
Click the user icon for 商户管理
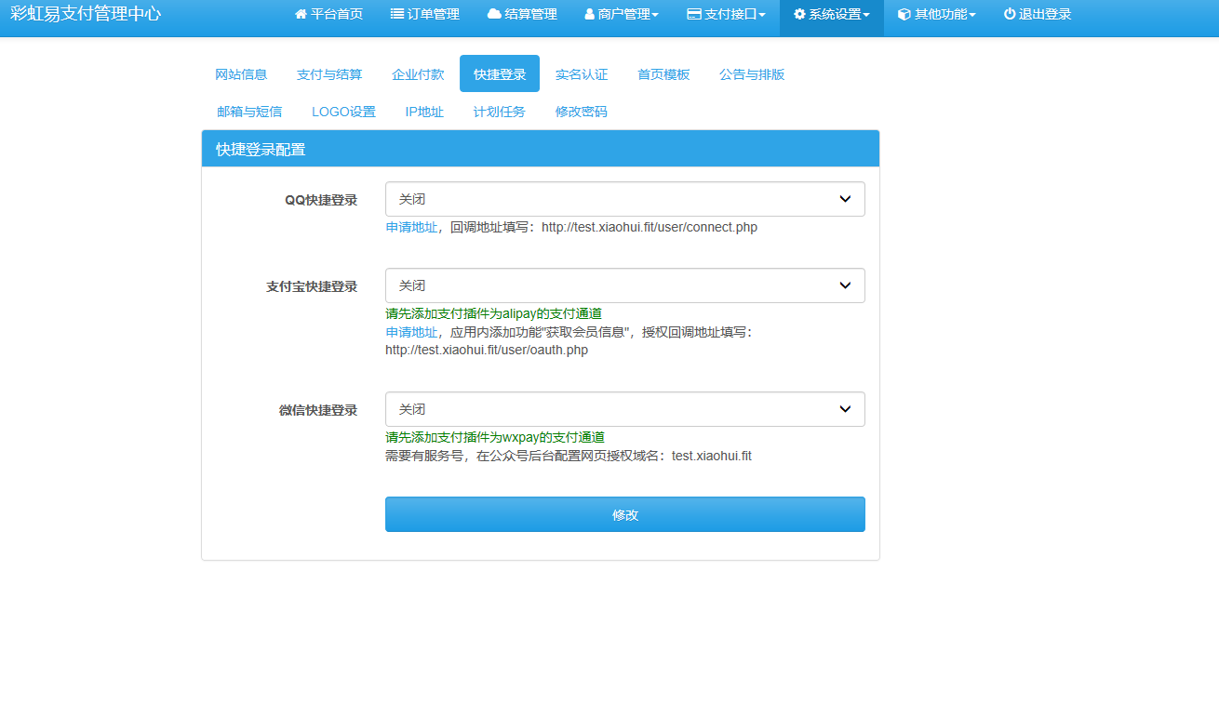[x=590, y=15]
